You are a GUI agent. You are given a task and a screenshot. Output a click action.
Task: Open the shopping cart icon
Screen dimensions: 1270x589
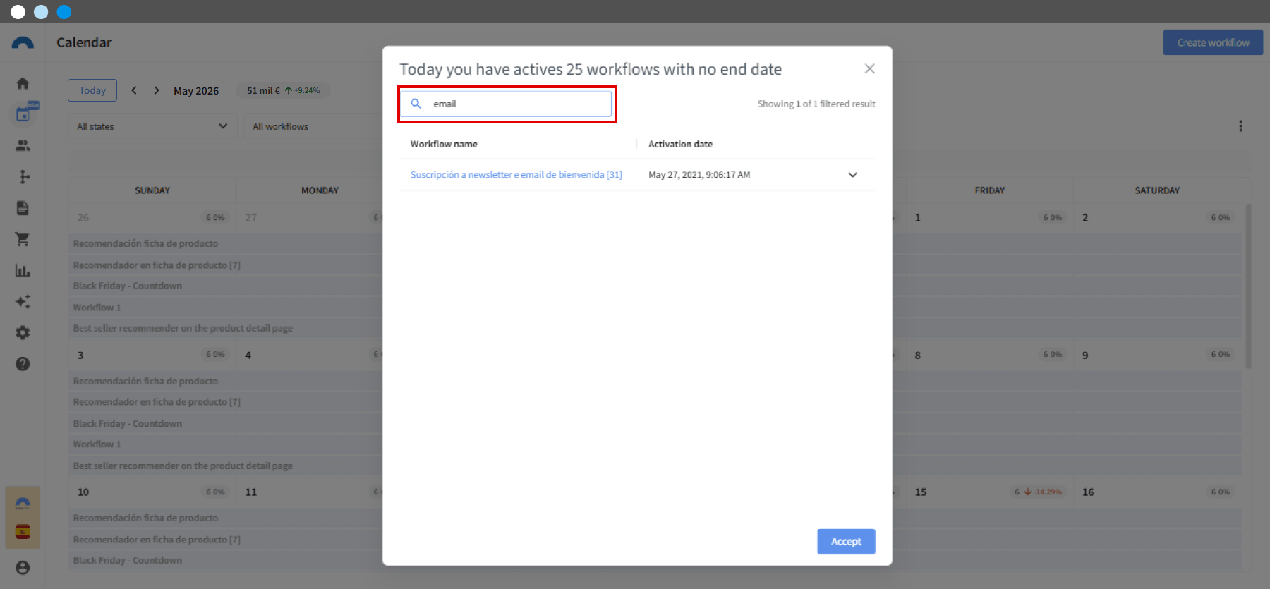click(23, 239)
